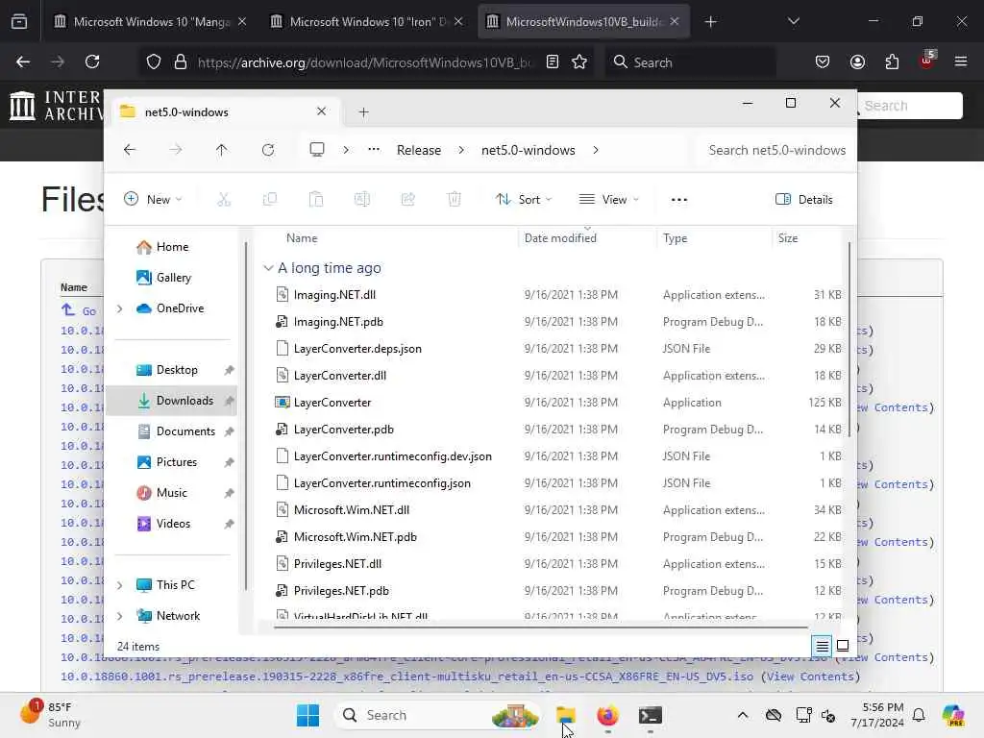Select the net5.0-windows Explorer tab
The width and height of the screenshot is (984, 738).
[223, 111]
